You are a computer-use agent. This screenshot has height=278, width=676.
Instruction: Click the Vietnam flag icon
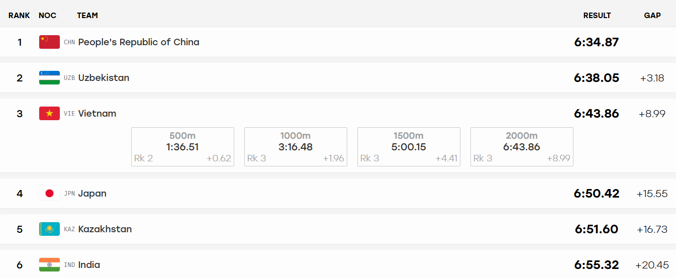tap(49, 114)
